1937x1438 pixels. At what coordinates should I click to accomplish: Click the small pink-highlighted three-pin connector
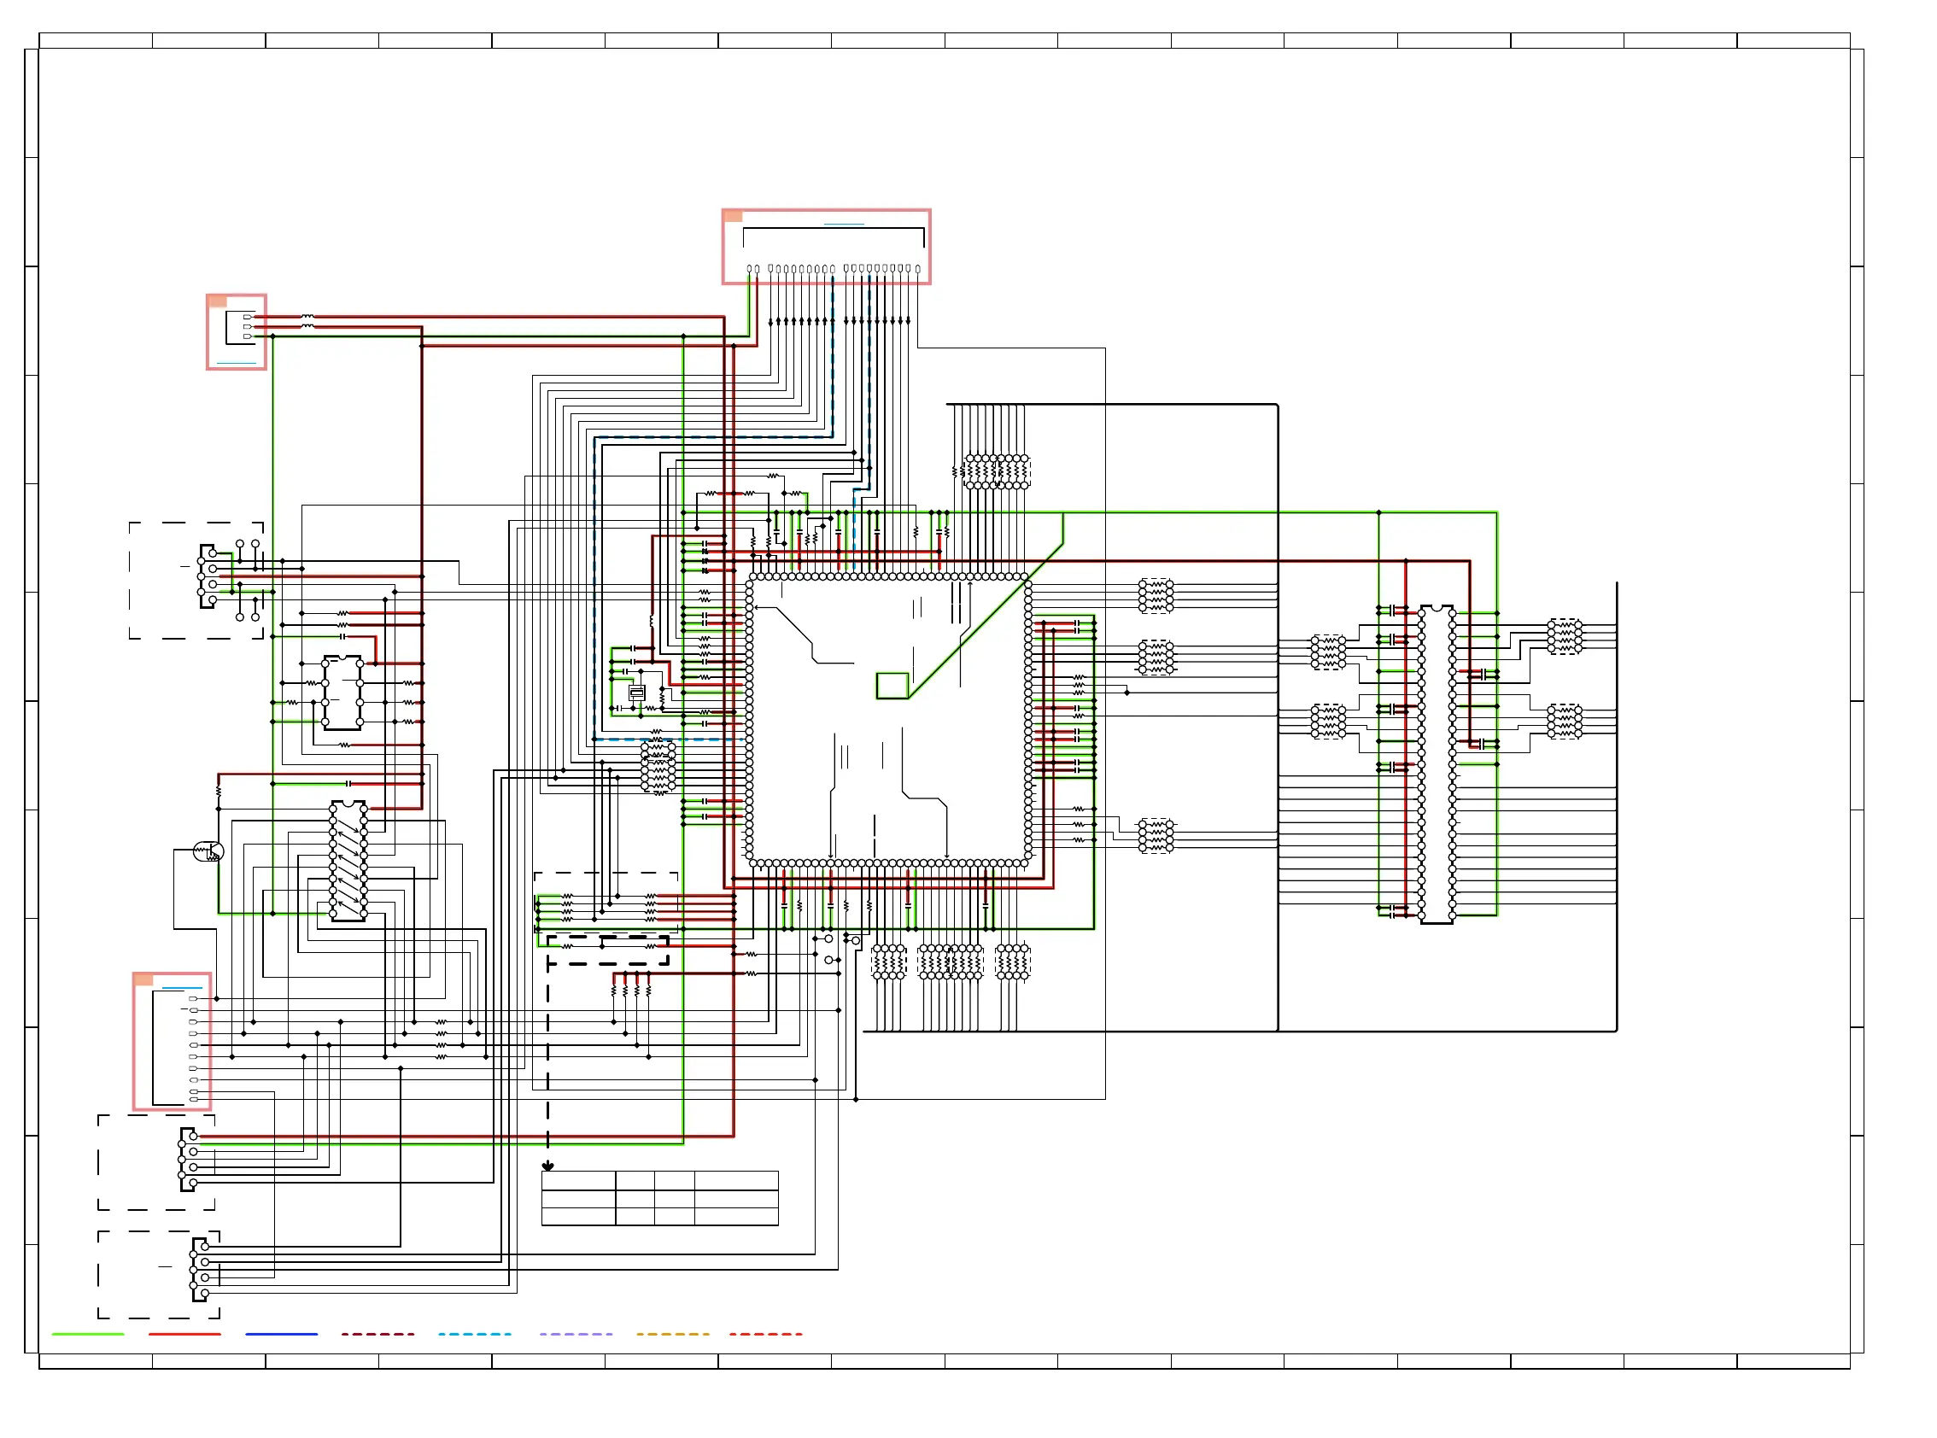click(x=236, y=331)
